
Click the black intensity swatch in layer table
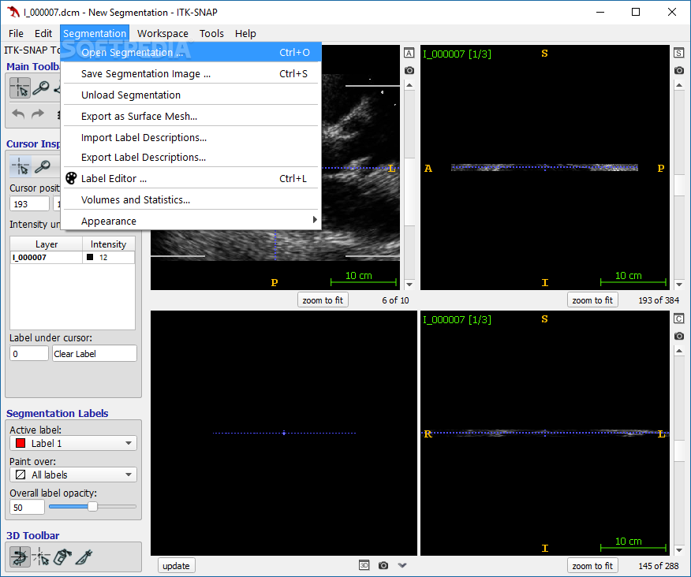[90, 257]
